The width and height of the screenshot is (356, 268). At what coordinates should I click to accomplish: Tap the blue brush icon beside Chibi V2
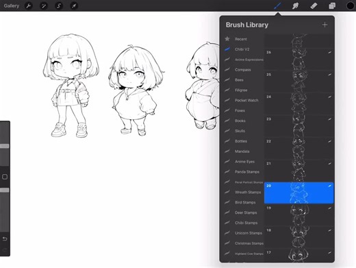click(227, 49)
